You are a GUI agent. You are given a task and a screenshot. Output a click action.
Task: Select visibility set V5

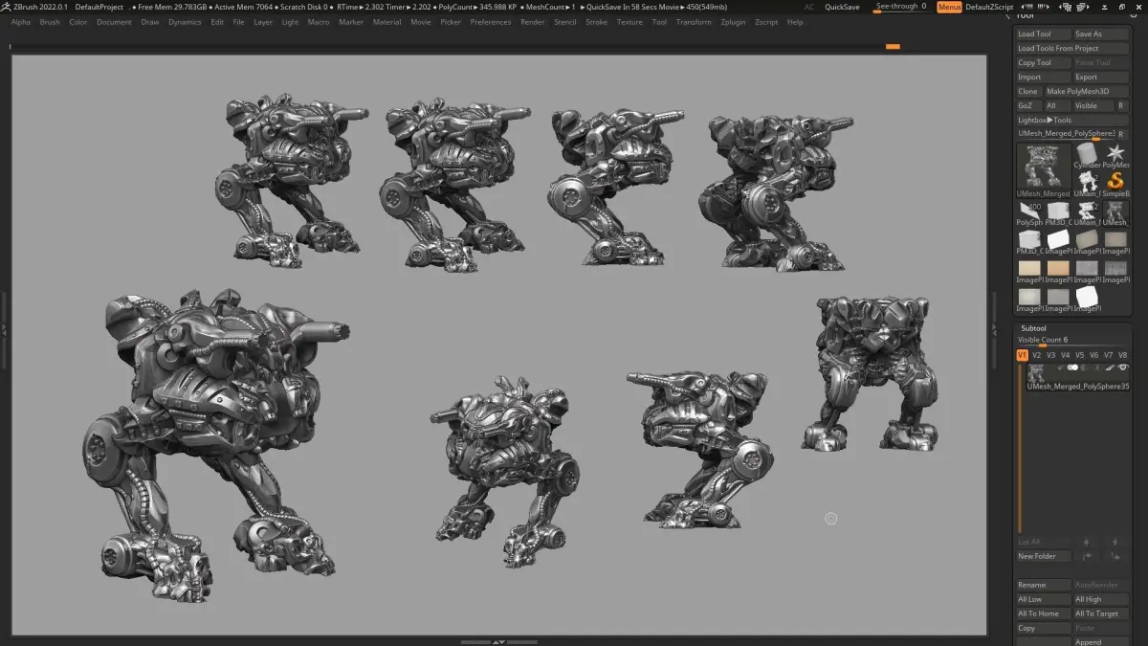pyautogui.click(x=1079, y=355)
